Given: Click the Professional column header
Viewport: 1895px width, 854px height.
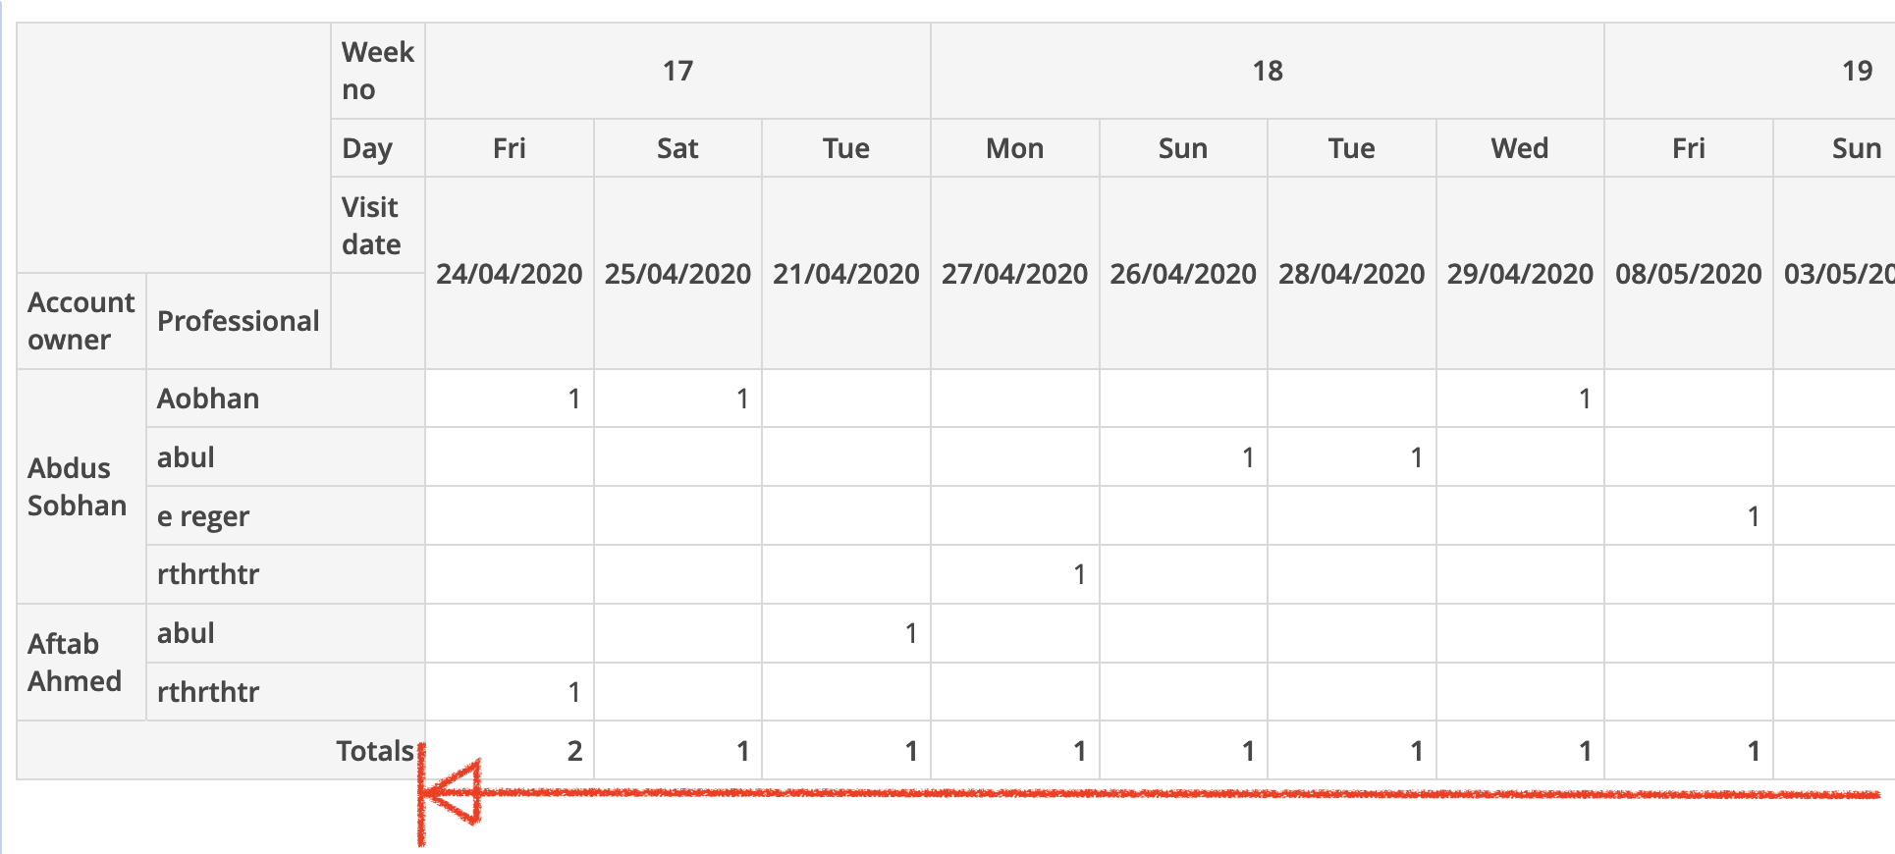Looking at the screenshot, I should (x=239, y=321).
